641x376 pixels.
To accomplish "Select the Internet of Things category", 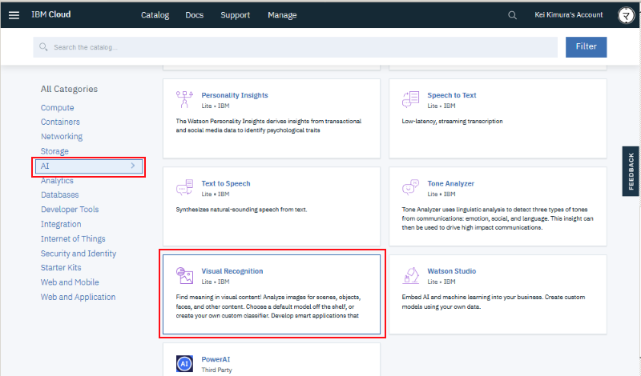I will (73, 239).
